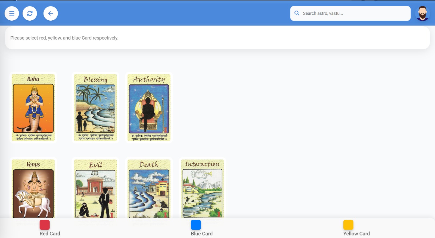
Task: Click the refresh icon button
Action: (30, 13)
